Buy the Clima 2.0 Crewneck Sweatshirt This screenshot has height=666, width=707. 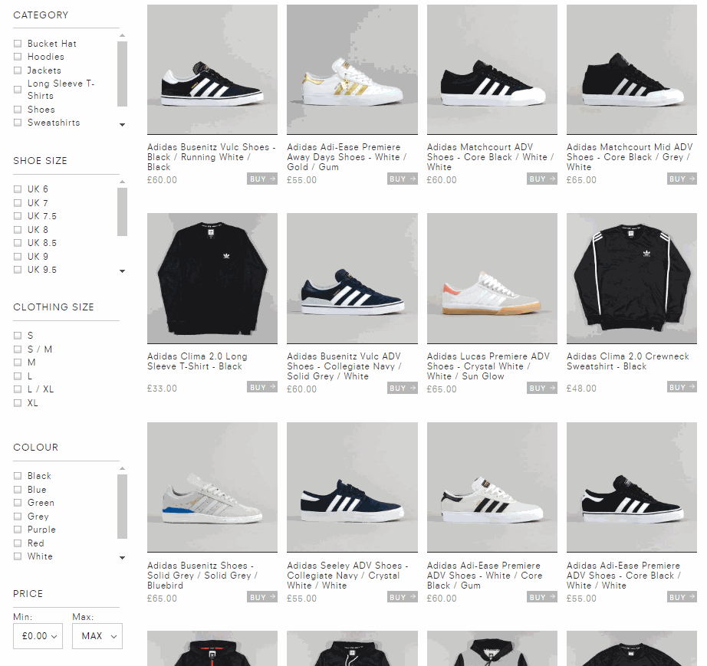(x=682, y=387)
